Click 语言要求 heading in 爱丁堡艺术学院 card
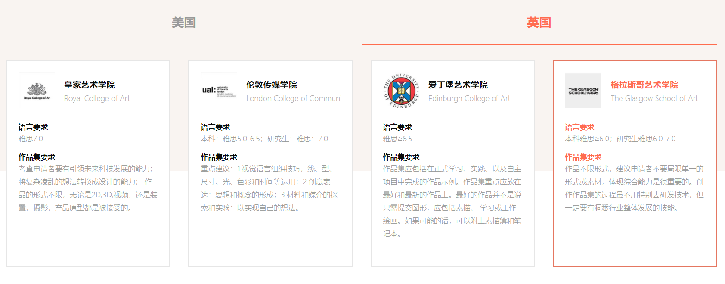Screen dimensions: 725x284 397,127
